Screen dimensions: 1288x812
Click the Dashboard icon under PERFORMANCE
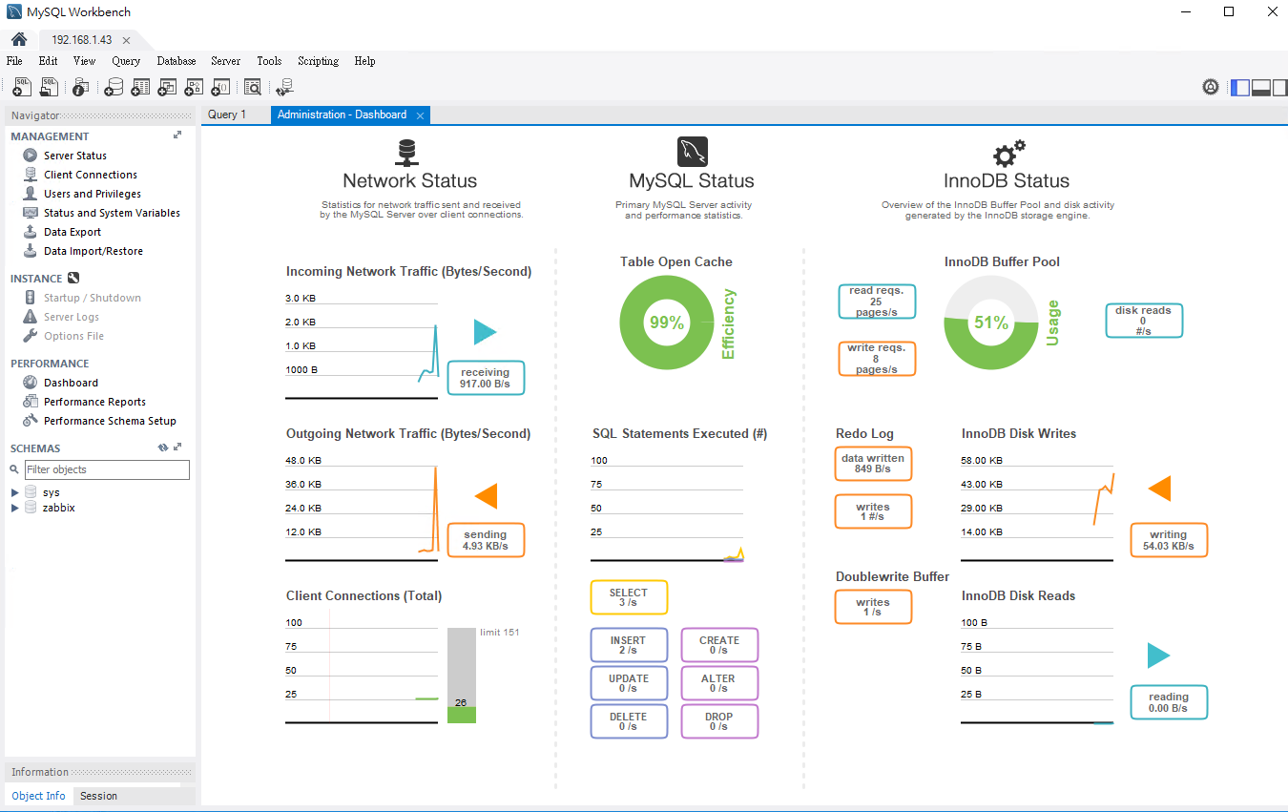[31, 383]
